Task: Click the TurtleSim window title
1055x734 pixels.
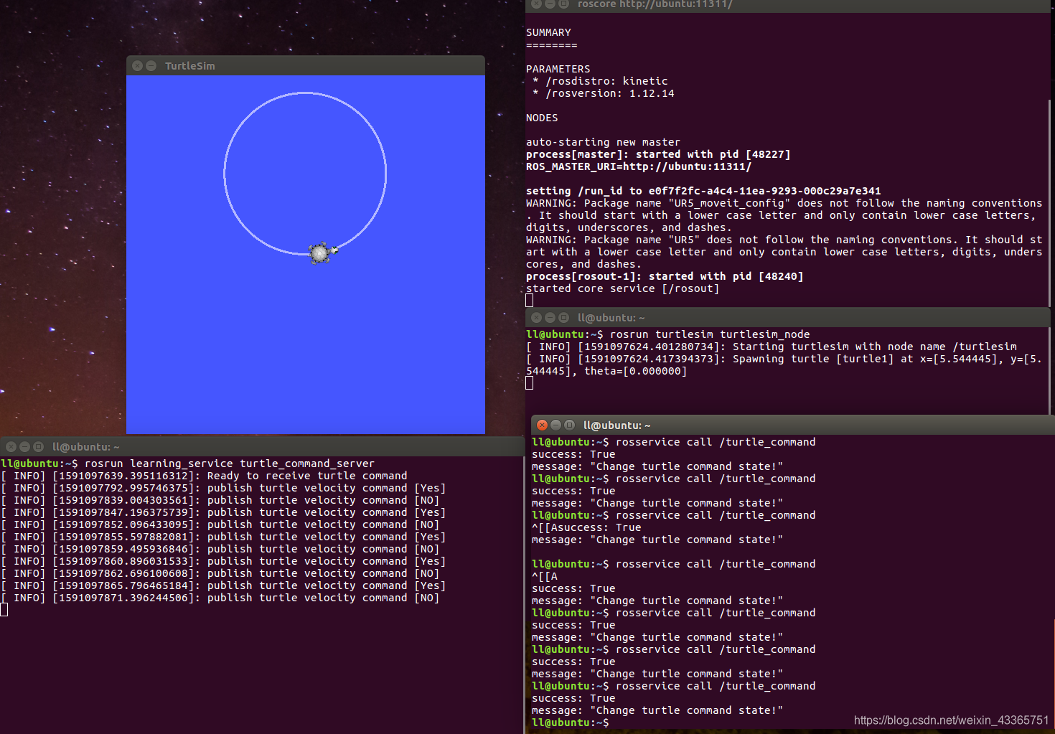Action: (x=190, y=66)
